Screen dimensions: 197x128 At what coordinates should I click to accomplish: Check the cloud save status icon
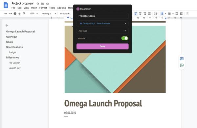point(48,4)
